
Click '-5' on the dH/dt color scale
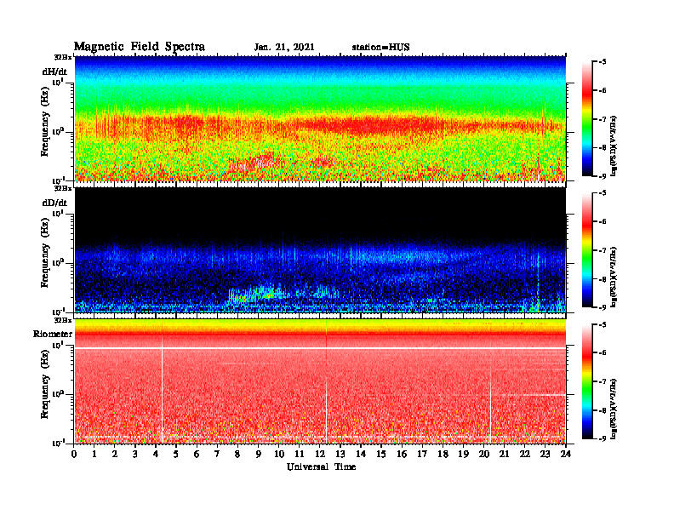point(603,62)
